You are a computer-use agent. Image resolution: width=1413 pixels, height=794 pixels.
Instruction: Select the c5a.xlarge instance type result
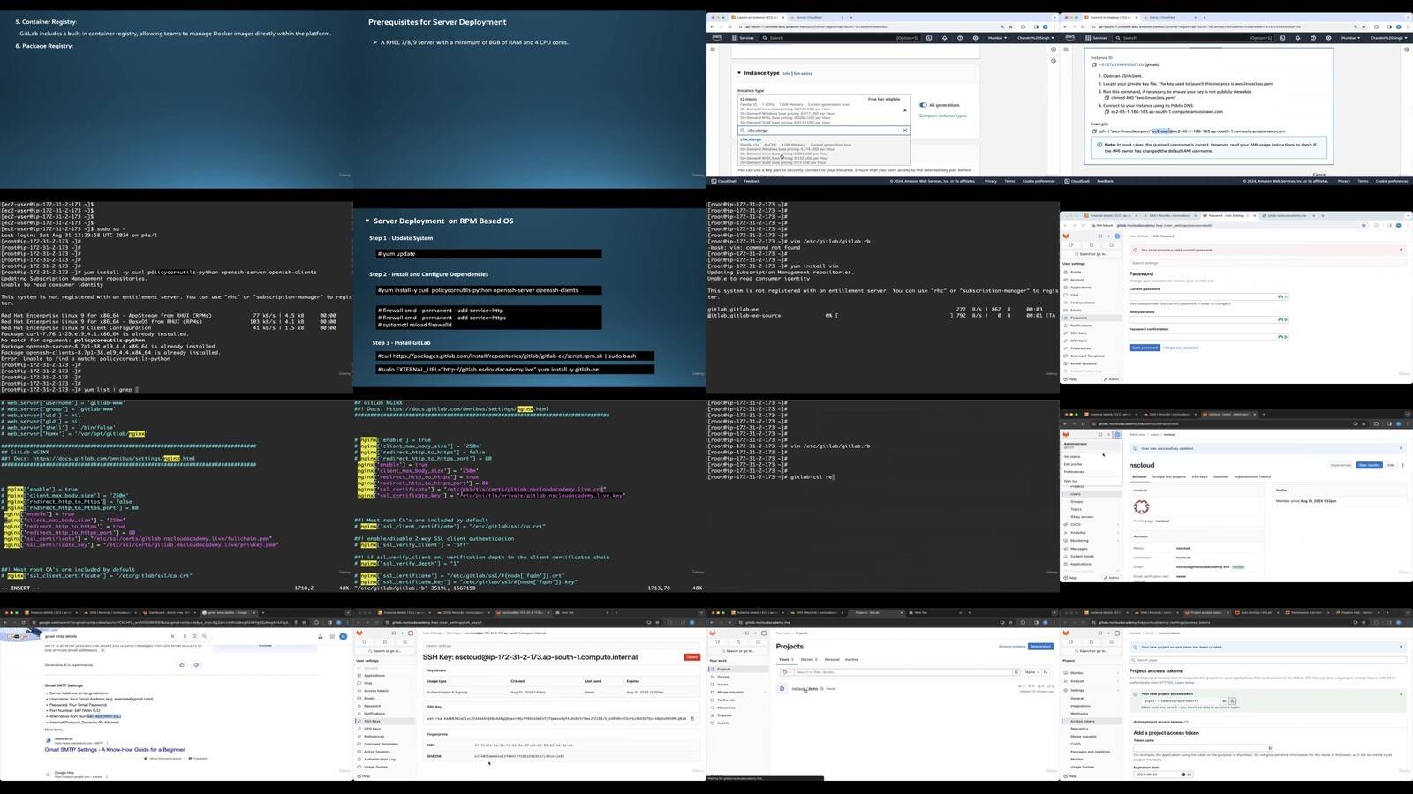pos(822,151)
